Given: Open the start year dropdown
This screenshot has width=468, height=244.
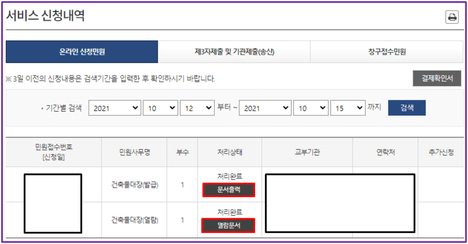Looking at the screenshot, I should coord(115,108).
